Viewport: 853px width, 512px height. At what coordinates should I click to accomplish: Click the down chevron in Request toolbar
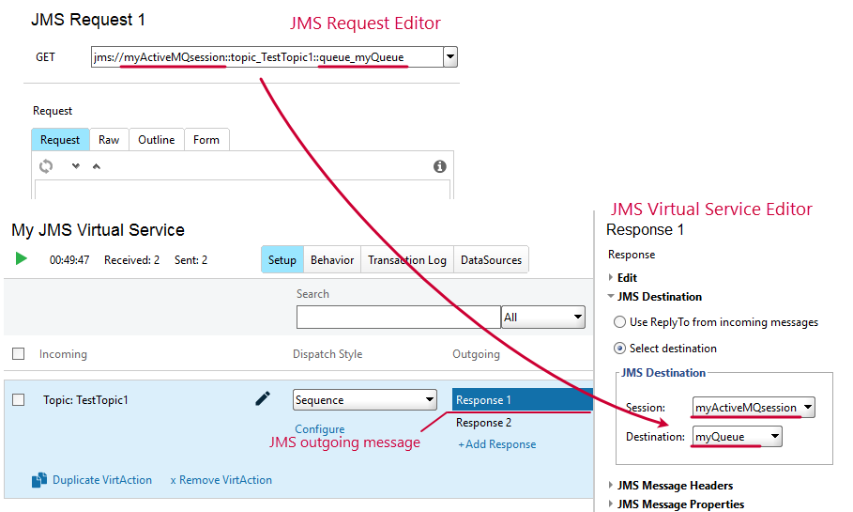pos(76,166)
